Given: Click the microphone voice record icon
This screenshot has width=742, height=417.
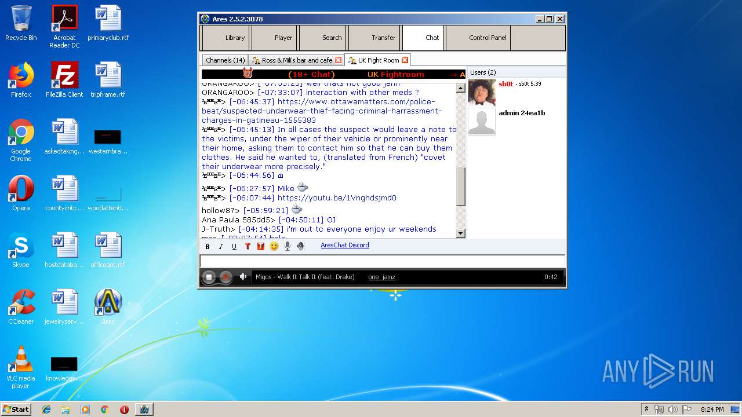Looking at the screenshot, I should [x=288, y=246].
